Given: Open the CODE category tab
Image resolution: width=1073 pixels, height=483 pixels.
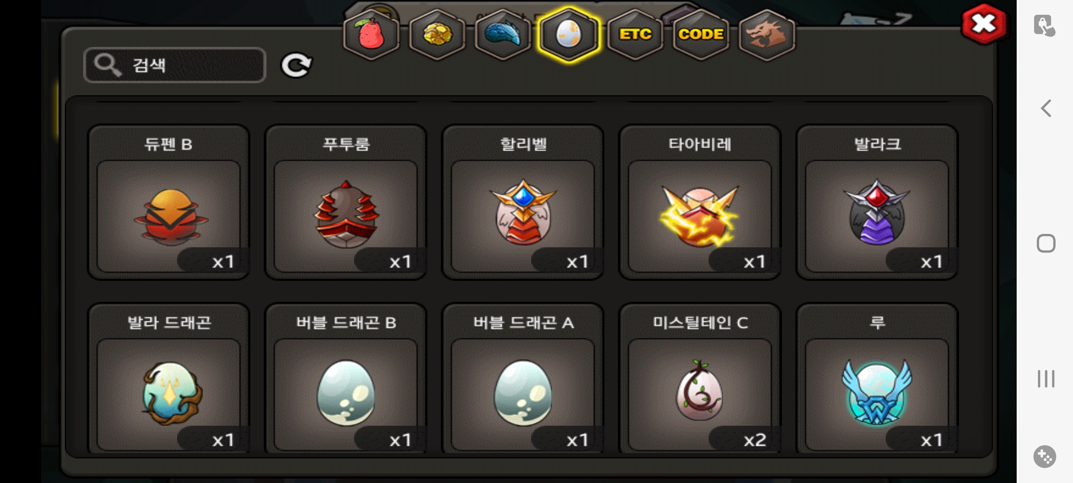Looking at the screenshot, I should pos(701,34).
